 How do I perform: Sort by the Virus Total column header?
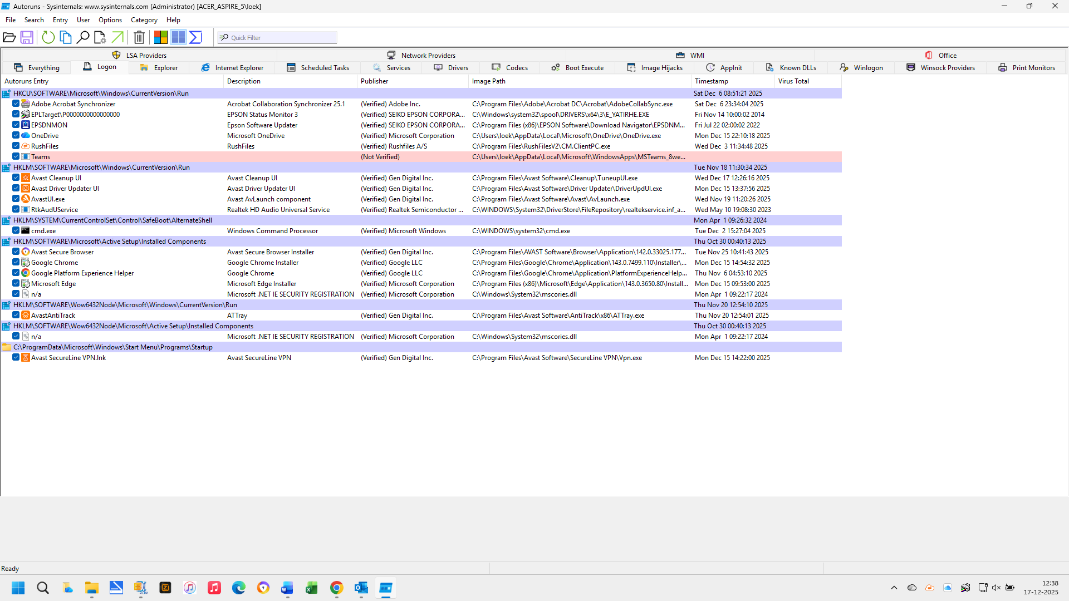pos(808,81)
